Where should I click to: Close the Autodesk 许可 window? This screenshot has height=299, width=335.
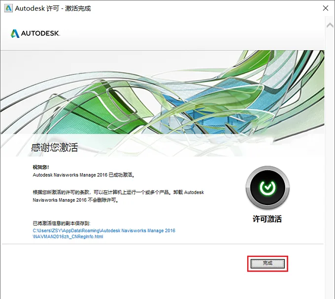[325, 8]
